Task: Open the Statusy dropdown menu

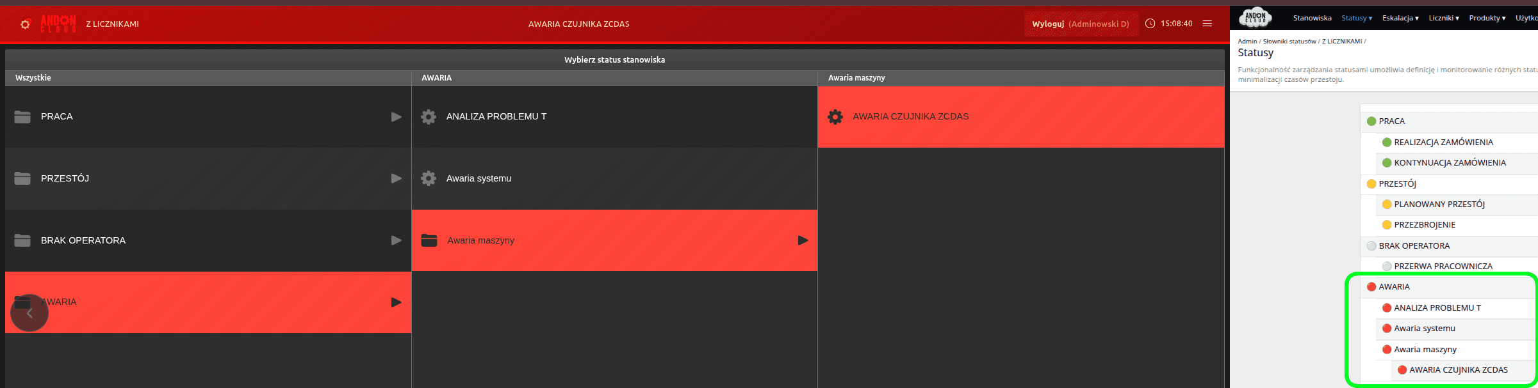Action: point(1356,18)
